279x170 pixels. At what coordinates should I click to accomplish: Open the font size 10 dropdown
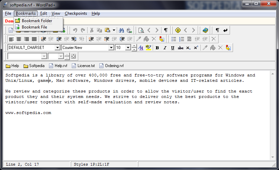(128, 48)
